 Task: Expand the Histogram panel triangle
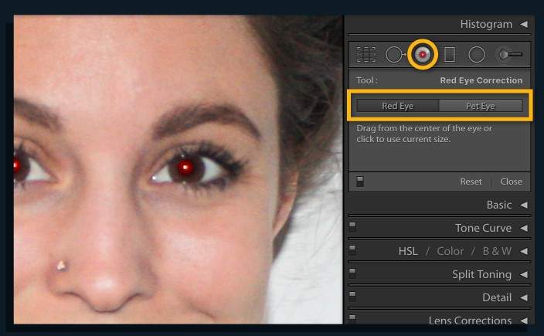pos(524,24)
